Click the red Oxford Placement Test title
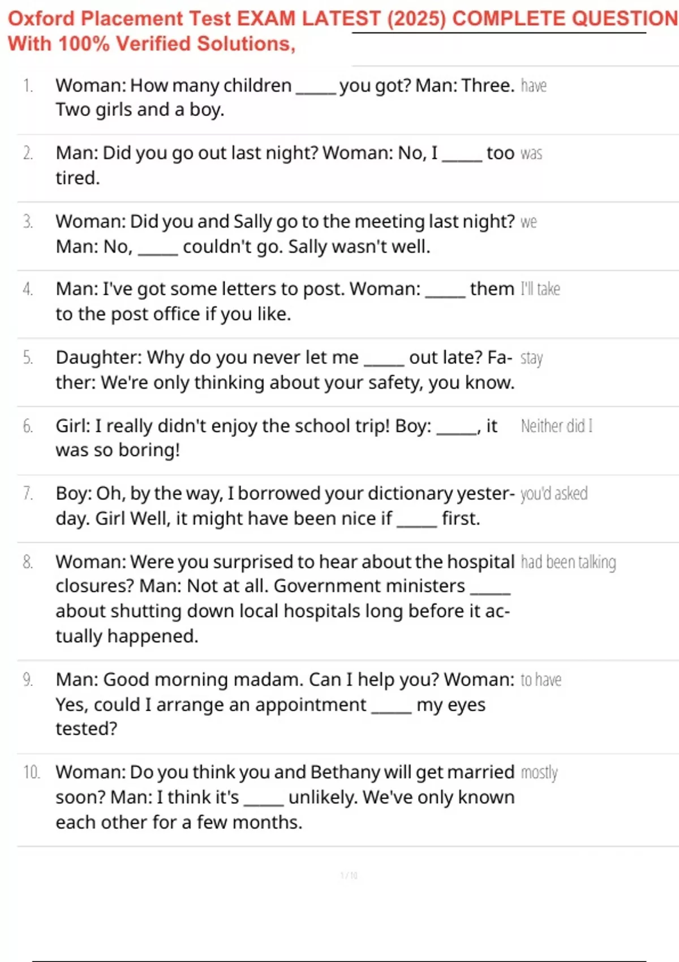 pyautogui.click(x=343, y=19)
